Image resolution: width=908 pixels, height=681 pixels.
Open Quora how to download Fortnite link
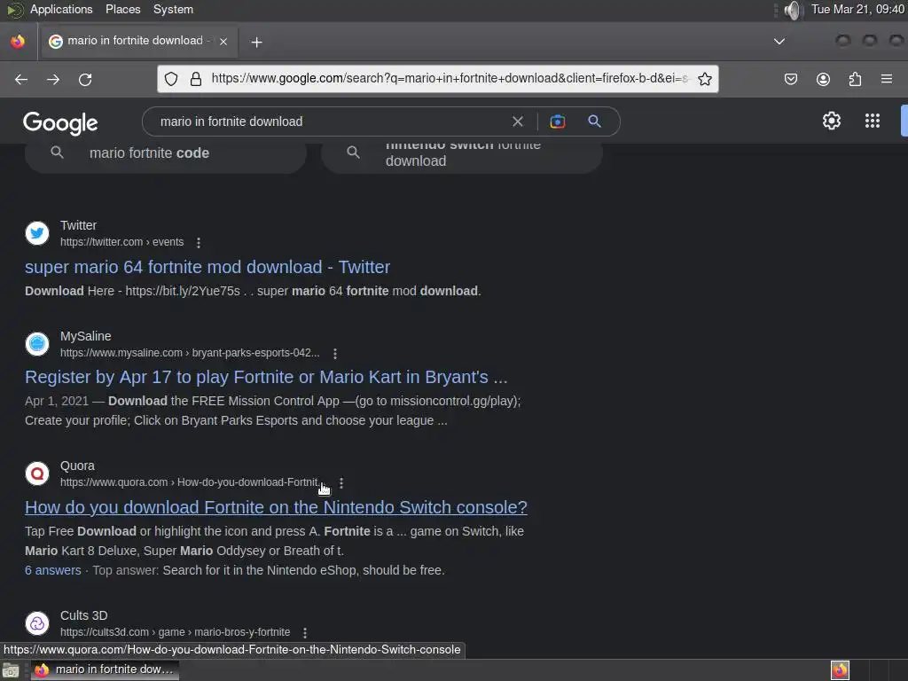point(277,507)
